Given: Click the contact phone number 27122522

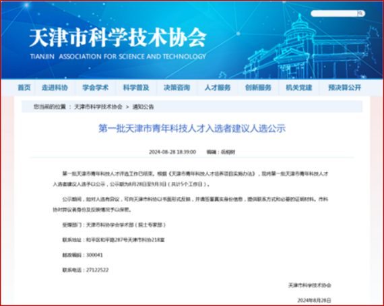Looking at the screenshot, I should [98, 270].
